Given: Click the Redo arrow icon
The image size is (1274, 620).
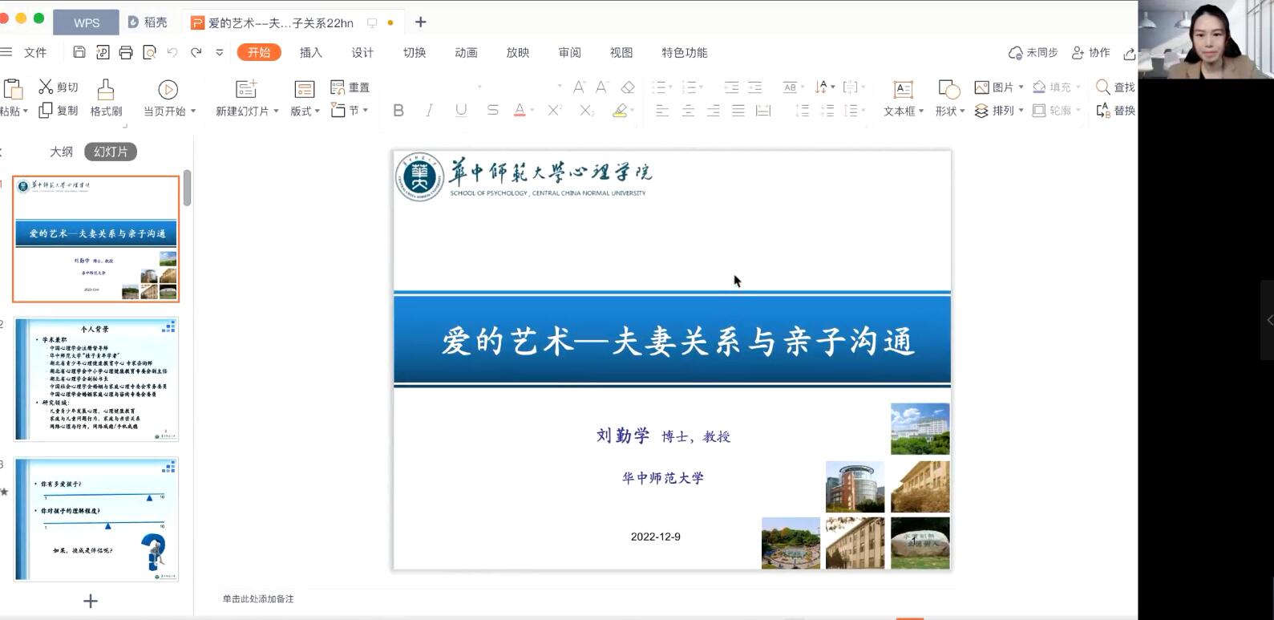Looking at the screenshot, I should [196, 52].
